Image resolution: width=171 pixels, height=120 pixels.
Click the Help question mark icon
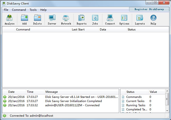pyautogui.click(x=153, y=18)
